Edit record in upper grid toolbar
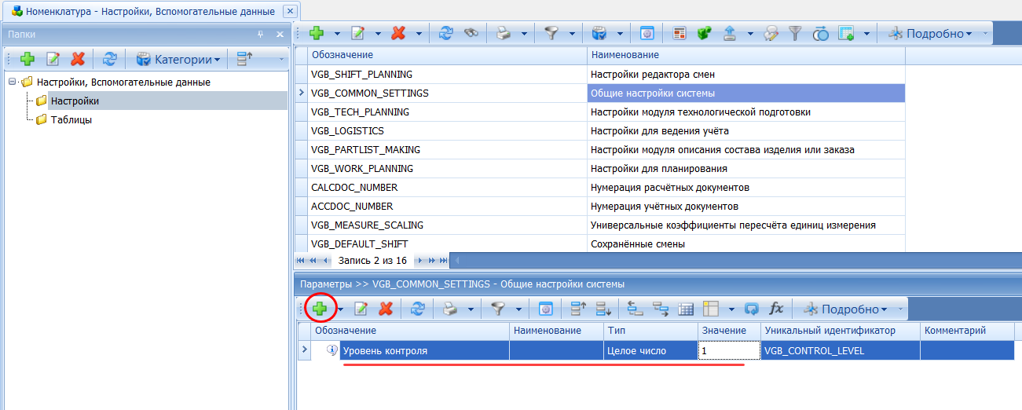The height and width of the screenshot is (410, 1022). click(357, 34)
